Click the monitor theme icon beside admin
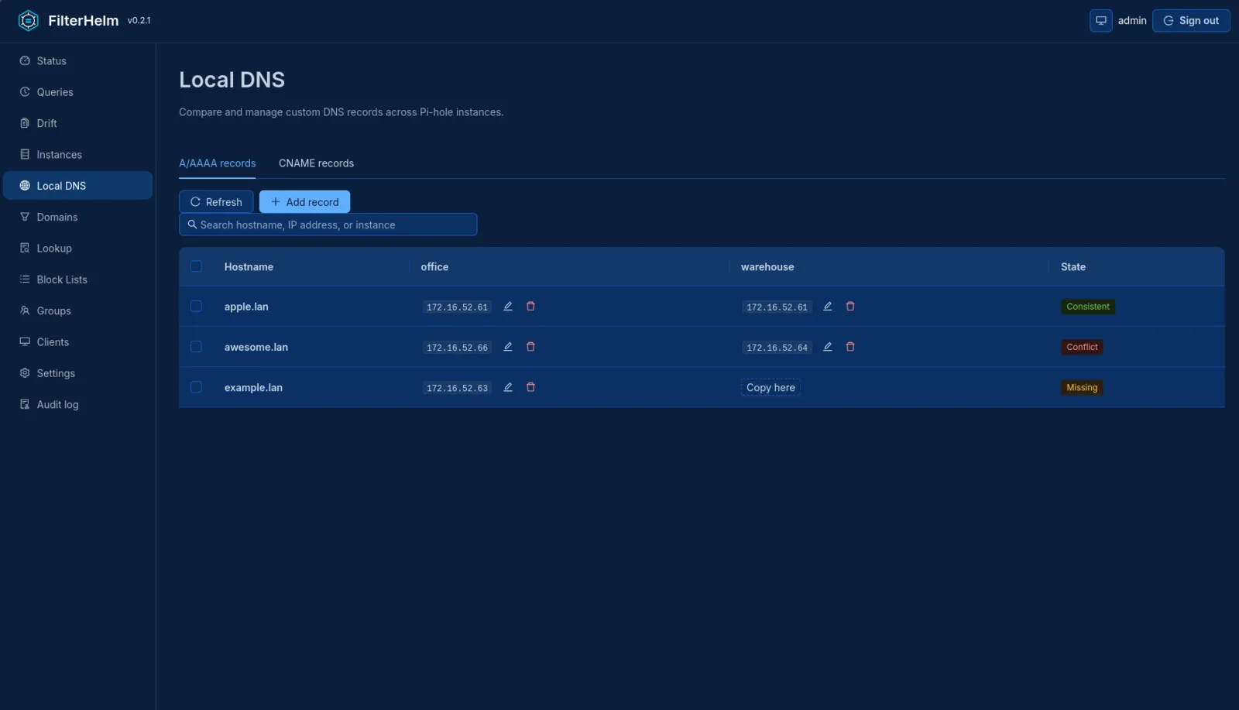Image resolution: width=1239 pixels, height=710 pixels. (1100, 21)
